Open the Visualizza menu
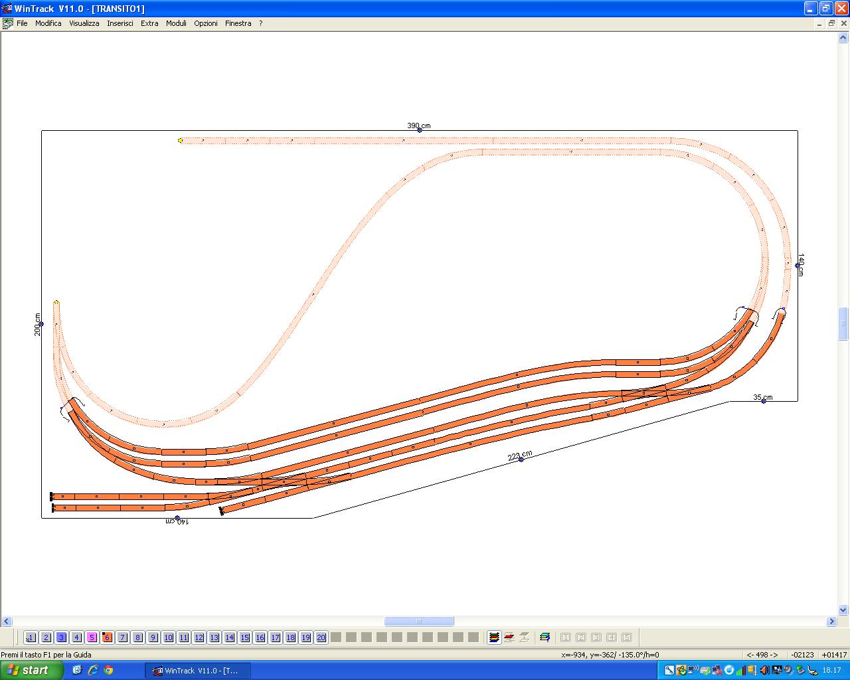 click(84, 23)
